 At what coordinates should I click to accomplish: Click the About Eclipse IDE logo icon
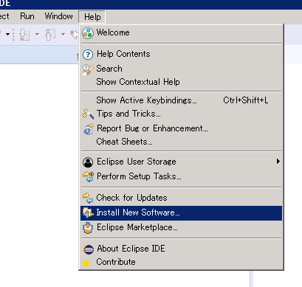89,249
